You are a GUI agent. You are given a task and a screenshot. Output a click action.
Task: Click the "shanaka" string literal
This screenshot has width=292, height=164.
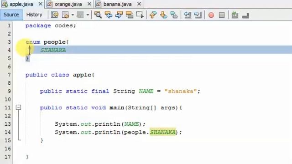[181, 91]
